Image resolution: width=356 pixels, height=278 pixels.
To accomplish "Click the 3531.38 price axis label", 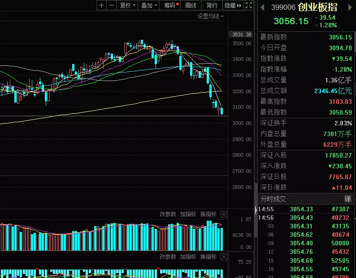I will click(242, 34).
